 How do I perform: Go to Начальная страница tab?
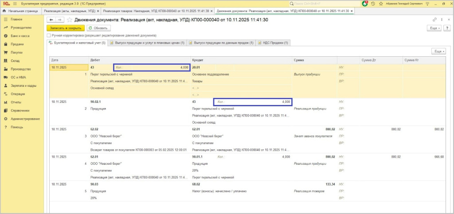tap(20, 10)
